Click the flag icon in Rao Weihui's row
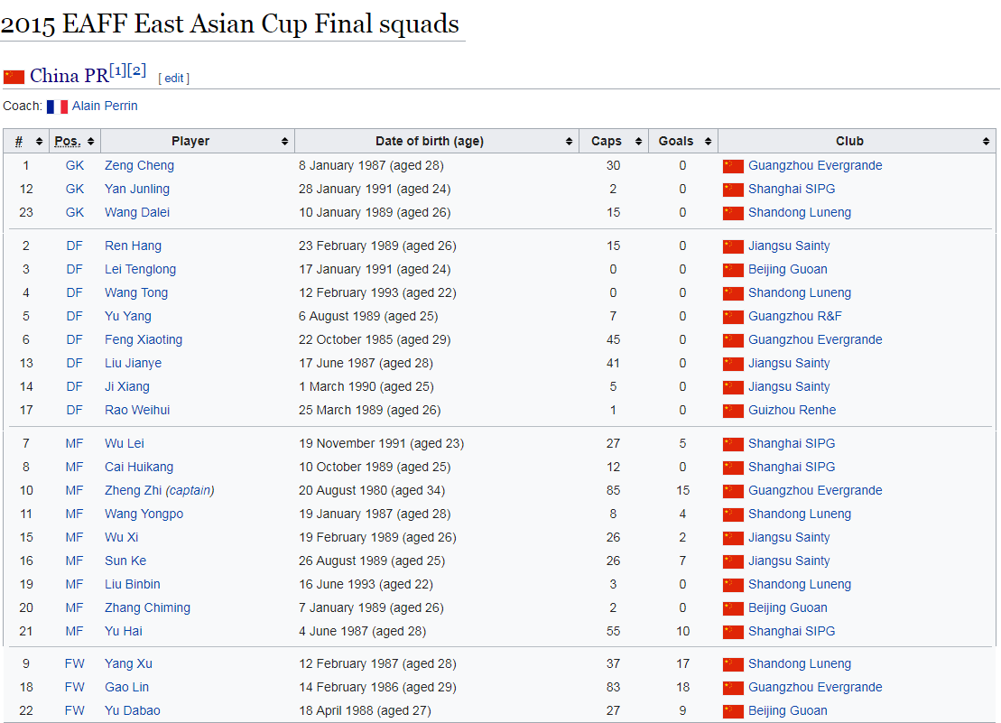The width and height of the screenshot is (1001, 723). [733, 411]
